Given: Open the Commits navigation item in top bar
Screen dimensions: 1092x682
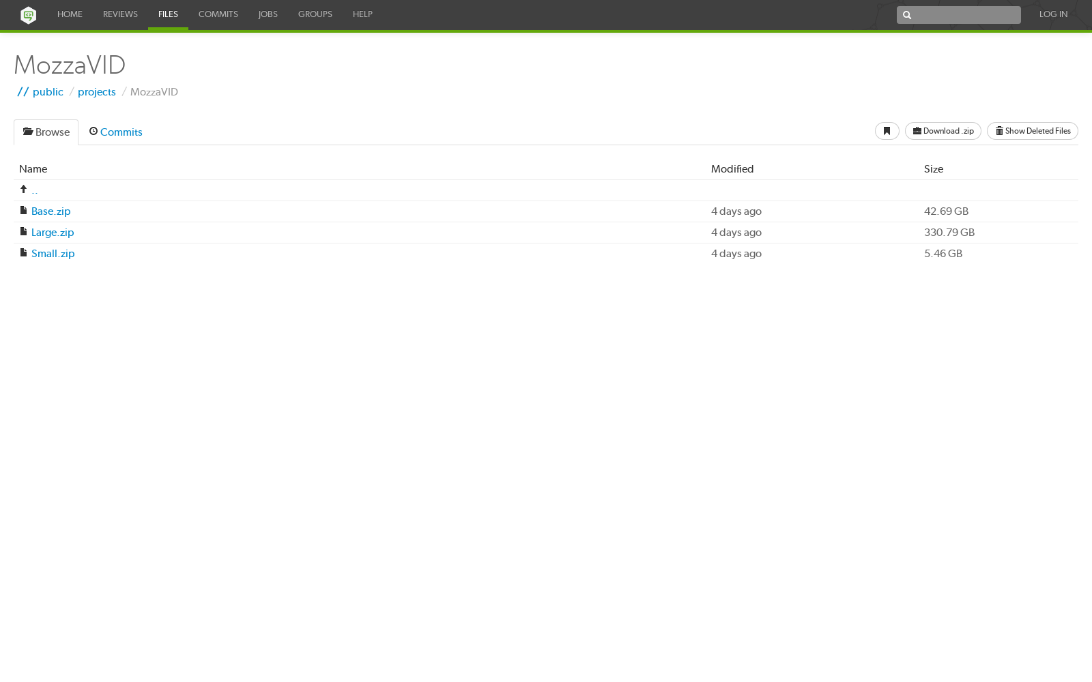Looking at the screenshot, I should coord(218,14).
